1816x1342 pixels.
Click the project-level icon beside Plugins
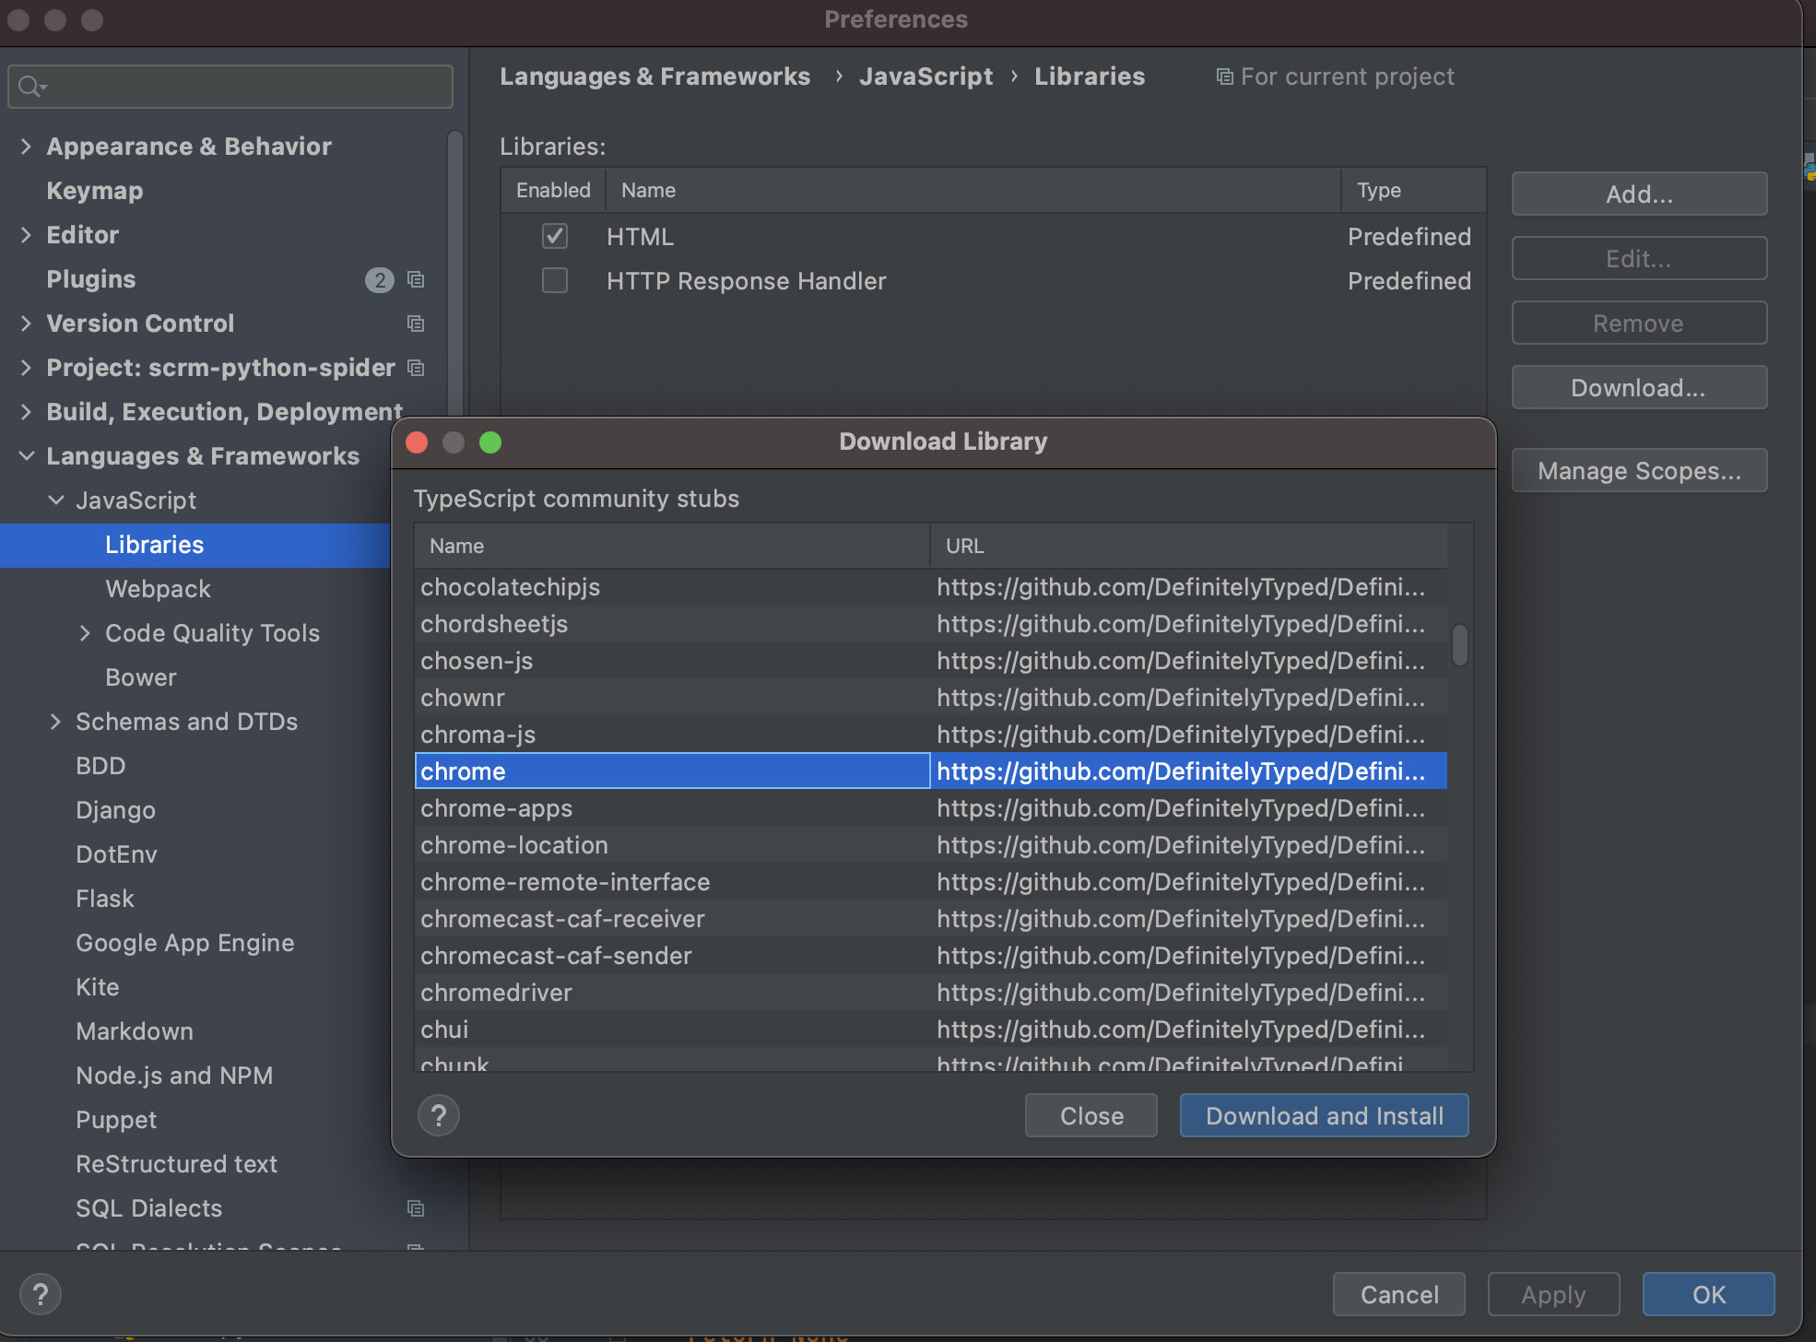tap(416, 279)
